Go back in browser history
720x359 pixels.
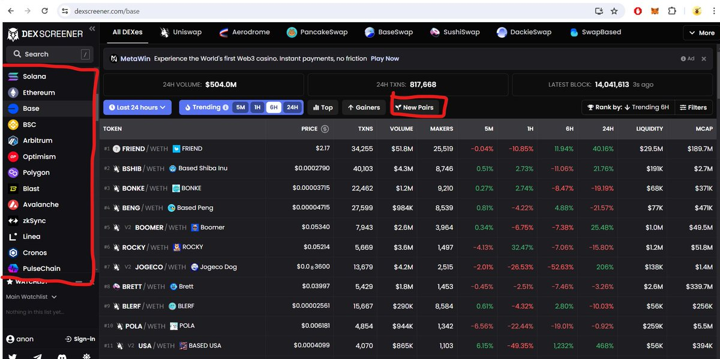click(x=11, y=11)
